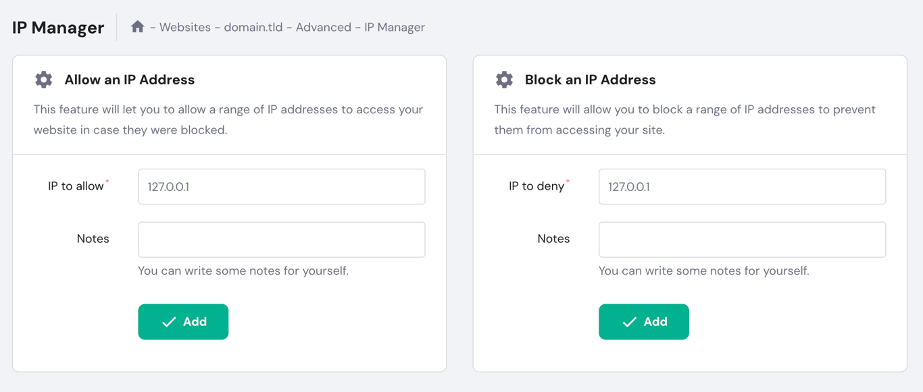Click the IP to allow field label
923x392 pixels.
76,186
